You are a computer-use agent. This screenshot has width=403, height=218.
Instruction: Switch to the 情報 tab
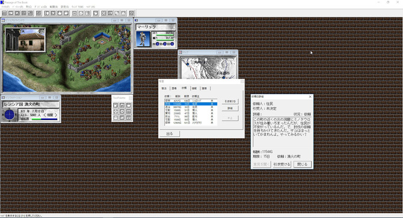[x=194, y=88]
